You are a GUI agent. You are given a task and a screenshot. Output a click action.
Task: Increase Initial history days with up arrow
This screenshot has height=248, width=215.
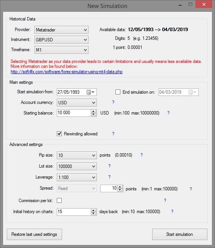[93, 210]
